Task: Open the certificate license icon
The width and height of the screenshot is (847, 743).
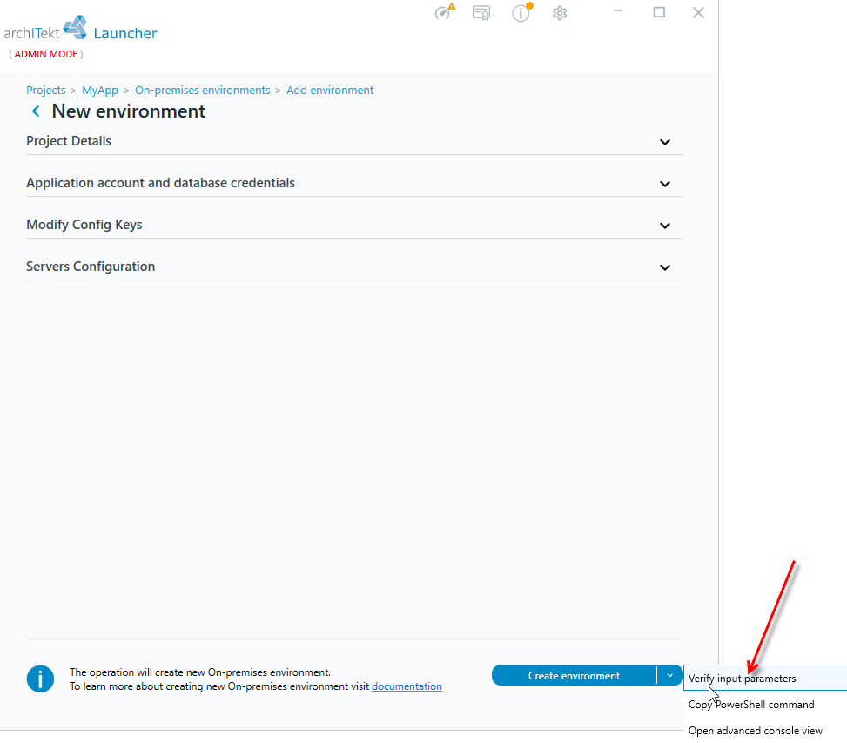Action: (x=481, y=12)
